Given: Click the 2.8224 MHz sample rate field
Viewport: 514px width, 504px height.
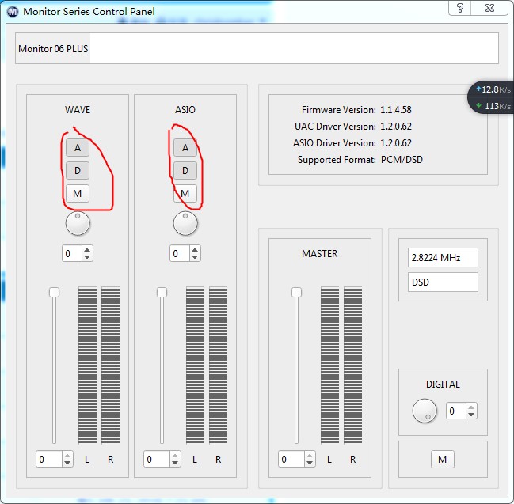Looking at the screenshot, I should [x=444, y=258].
